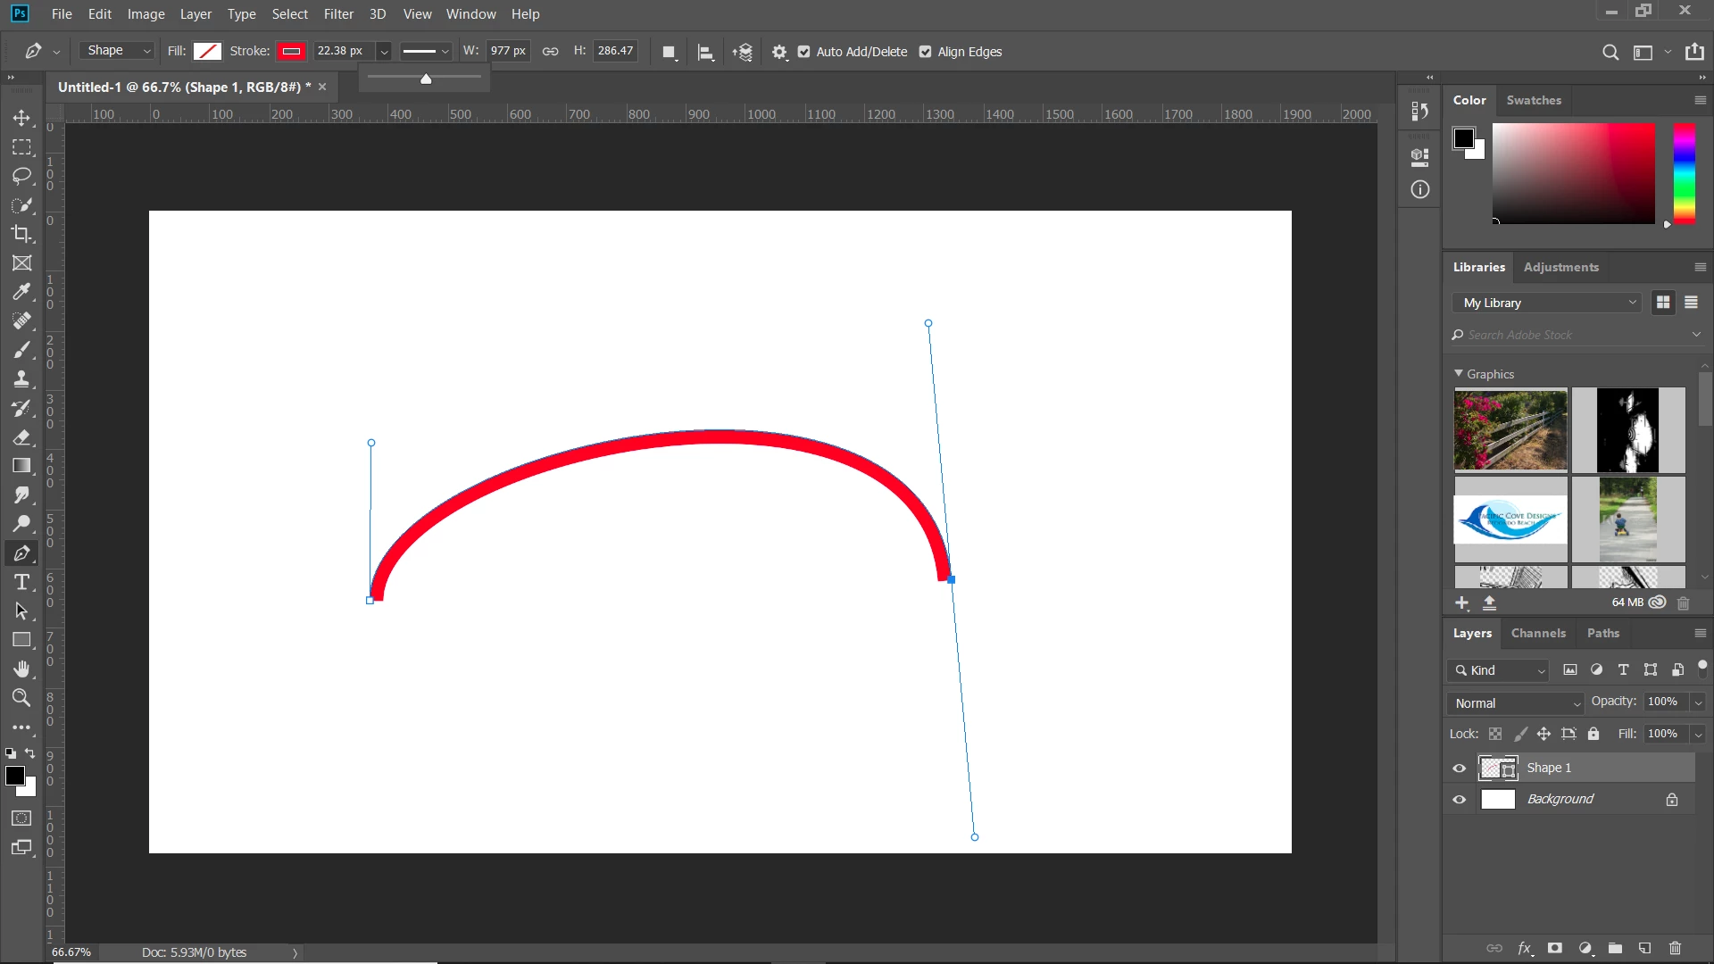Viewport: 1714px width, 964px height.
Task: Select the Crop tool
Action: point(21,234)
